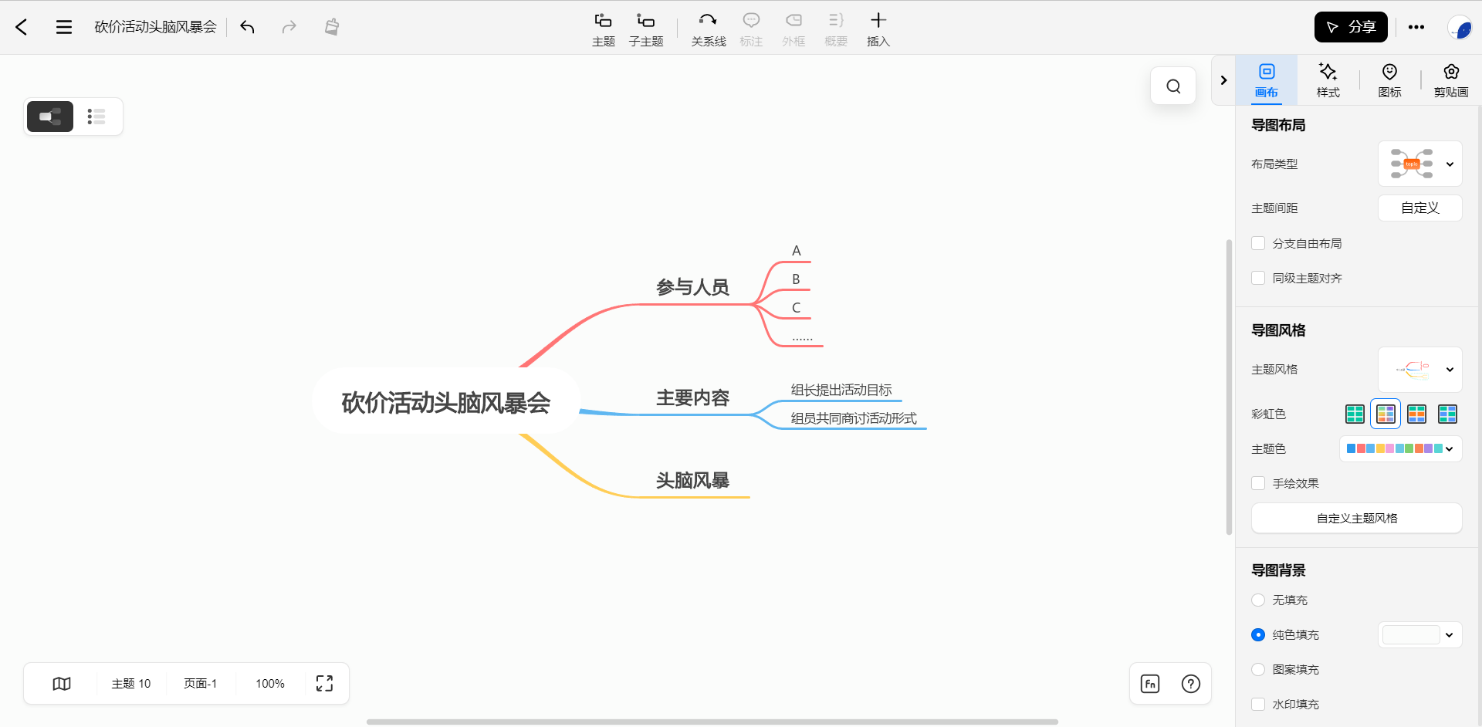Select the 组长提出活动目标 subtopic
This screenshot has height=727, width=1482.
(x=841, y=390)
